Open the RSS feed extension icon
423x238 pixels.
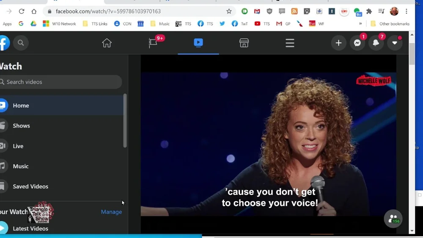[x=294, y=11]
